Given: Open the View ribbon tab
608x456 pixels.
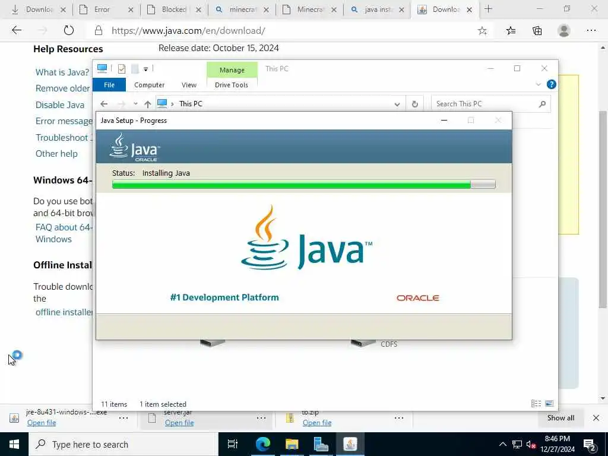Looking at the screenshot, I should tap(189, 85).
